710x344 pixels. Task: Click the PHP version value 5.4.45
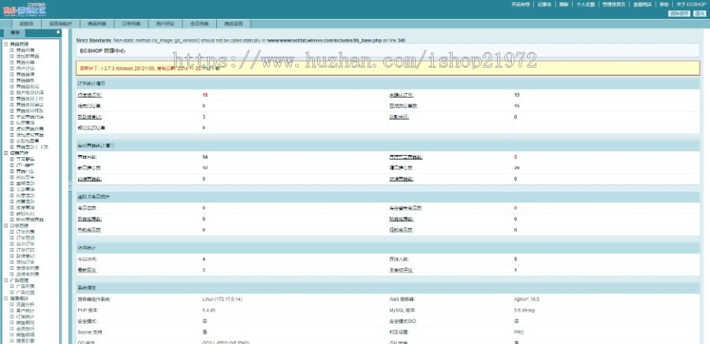pyautogui.click(x=209, y=310)
